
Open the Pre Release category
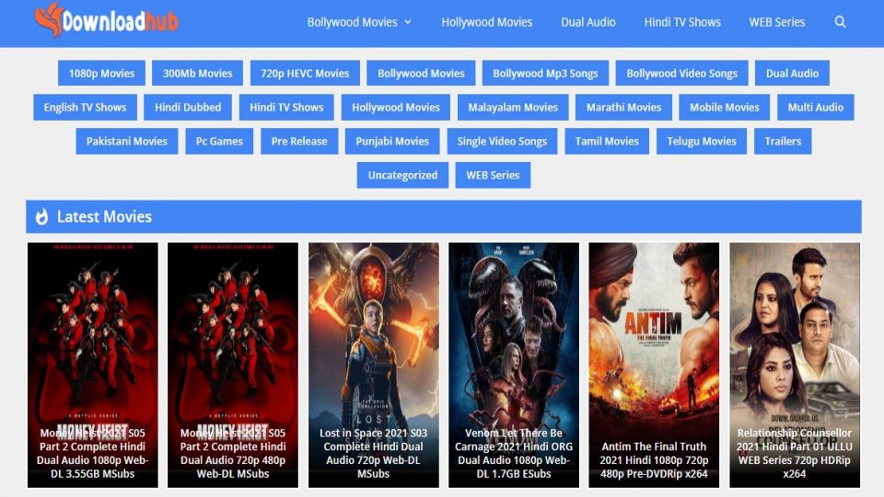coord(299,141)
